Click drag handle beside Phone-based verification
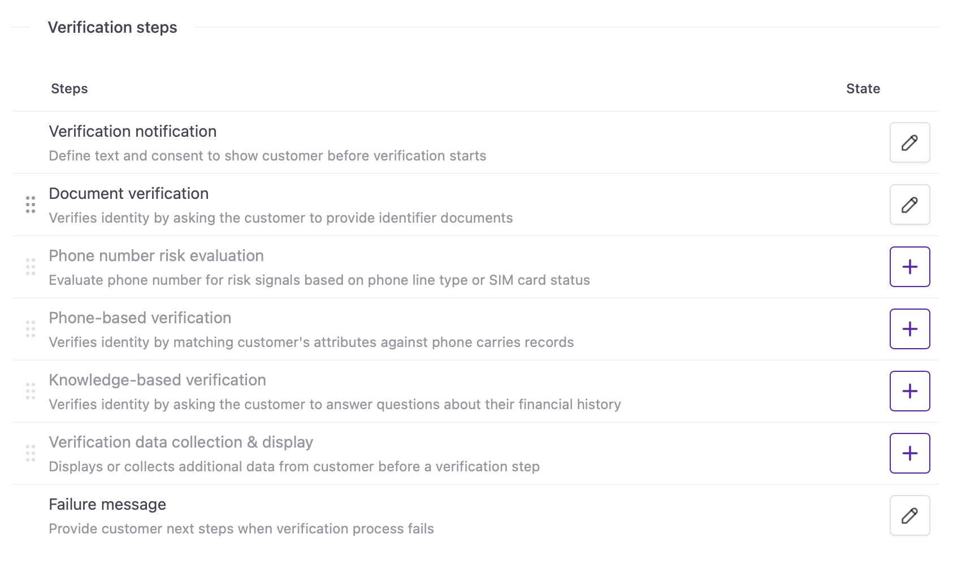 pos(31,329)
